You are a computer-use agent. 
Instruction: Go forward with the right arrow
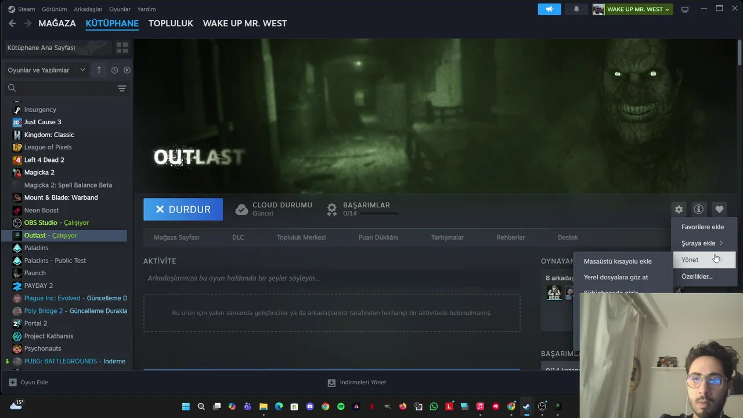coord(28,23)
